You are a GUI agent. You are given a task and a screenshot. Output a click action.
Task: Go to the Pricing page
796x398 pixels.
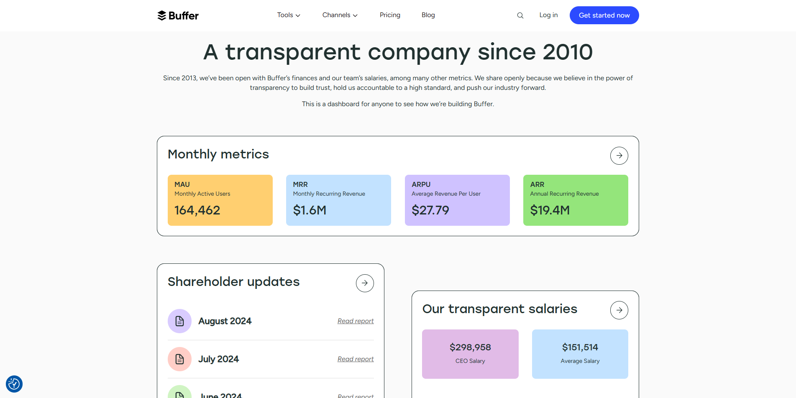(390, 15)
